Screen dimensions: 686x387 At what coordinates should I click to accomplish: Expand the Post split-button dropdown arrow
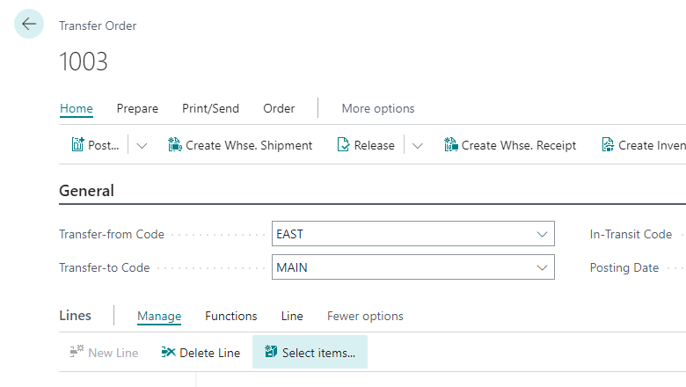tap(142, 145)
